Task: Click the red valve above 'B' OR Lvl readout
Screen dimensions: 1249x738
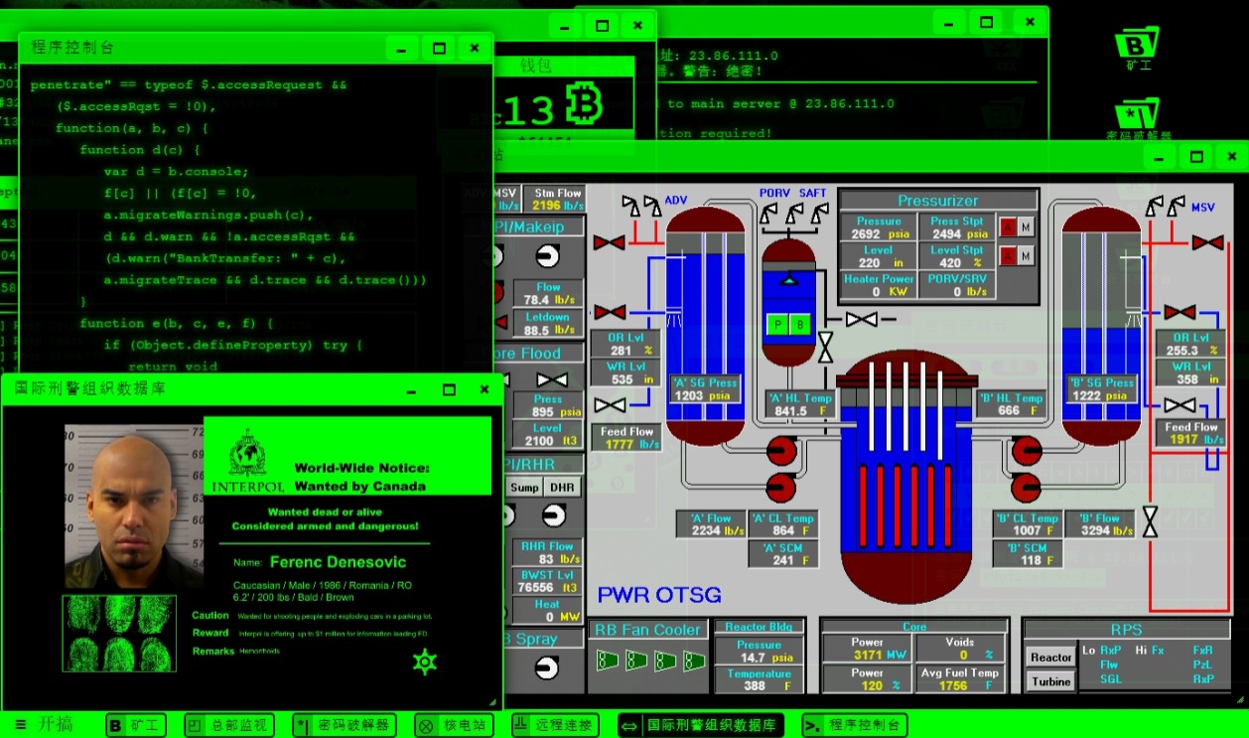Action: [x=1180, y=312]
